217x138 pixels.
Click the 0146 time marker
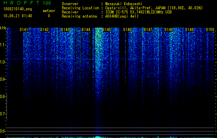pos(127,30)
